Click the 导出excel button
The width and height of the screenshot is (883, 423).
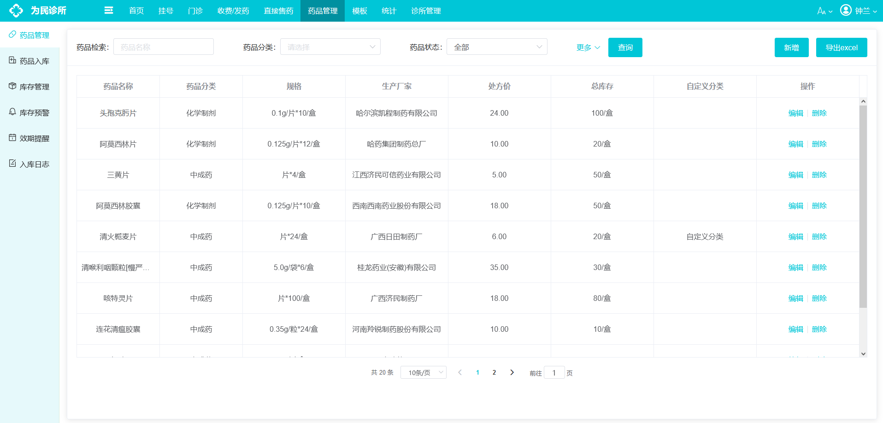point(842,47)
